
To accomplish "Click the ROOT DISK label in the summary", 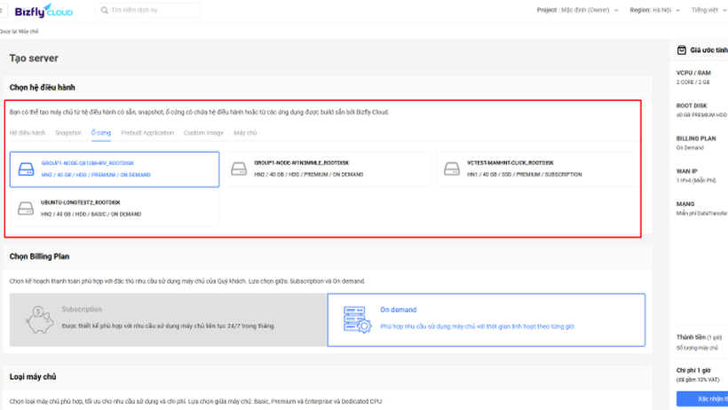I will [692, 106].
